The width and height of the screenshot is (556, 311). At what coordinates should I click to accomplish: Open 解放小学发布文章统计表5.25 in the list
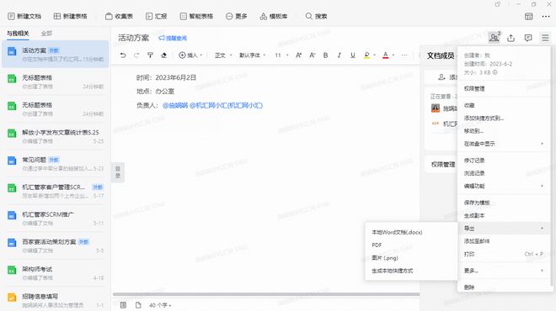(56, 136)
